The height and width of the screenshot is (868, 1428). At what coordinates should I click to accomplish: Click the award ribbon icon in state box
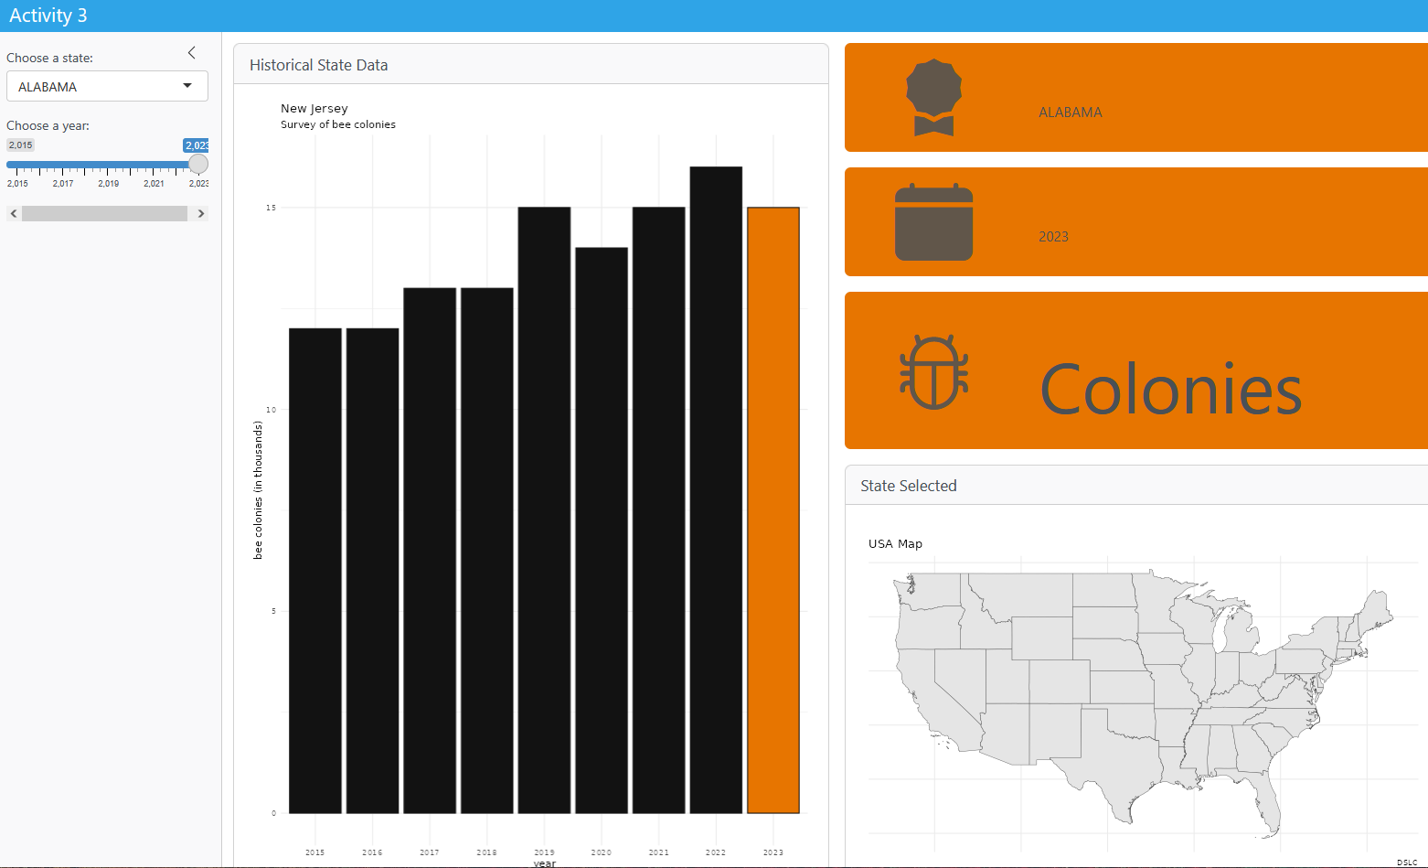[x=933, y=98]
